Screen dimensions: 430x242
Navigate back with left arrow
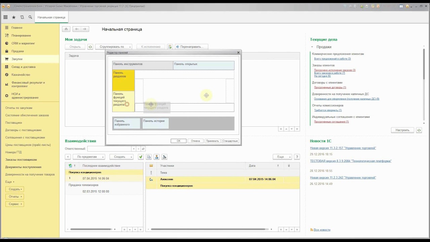point(77,29)
